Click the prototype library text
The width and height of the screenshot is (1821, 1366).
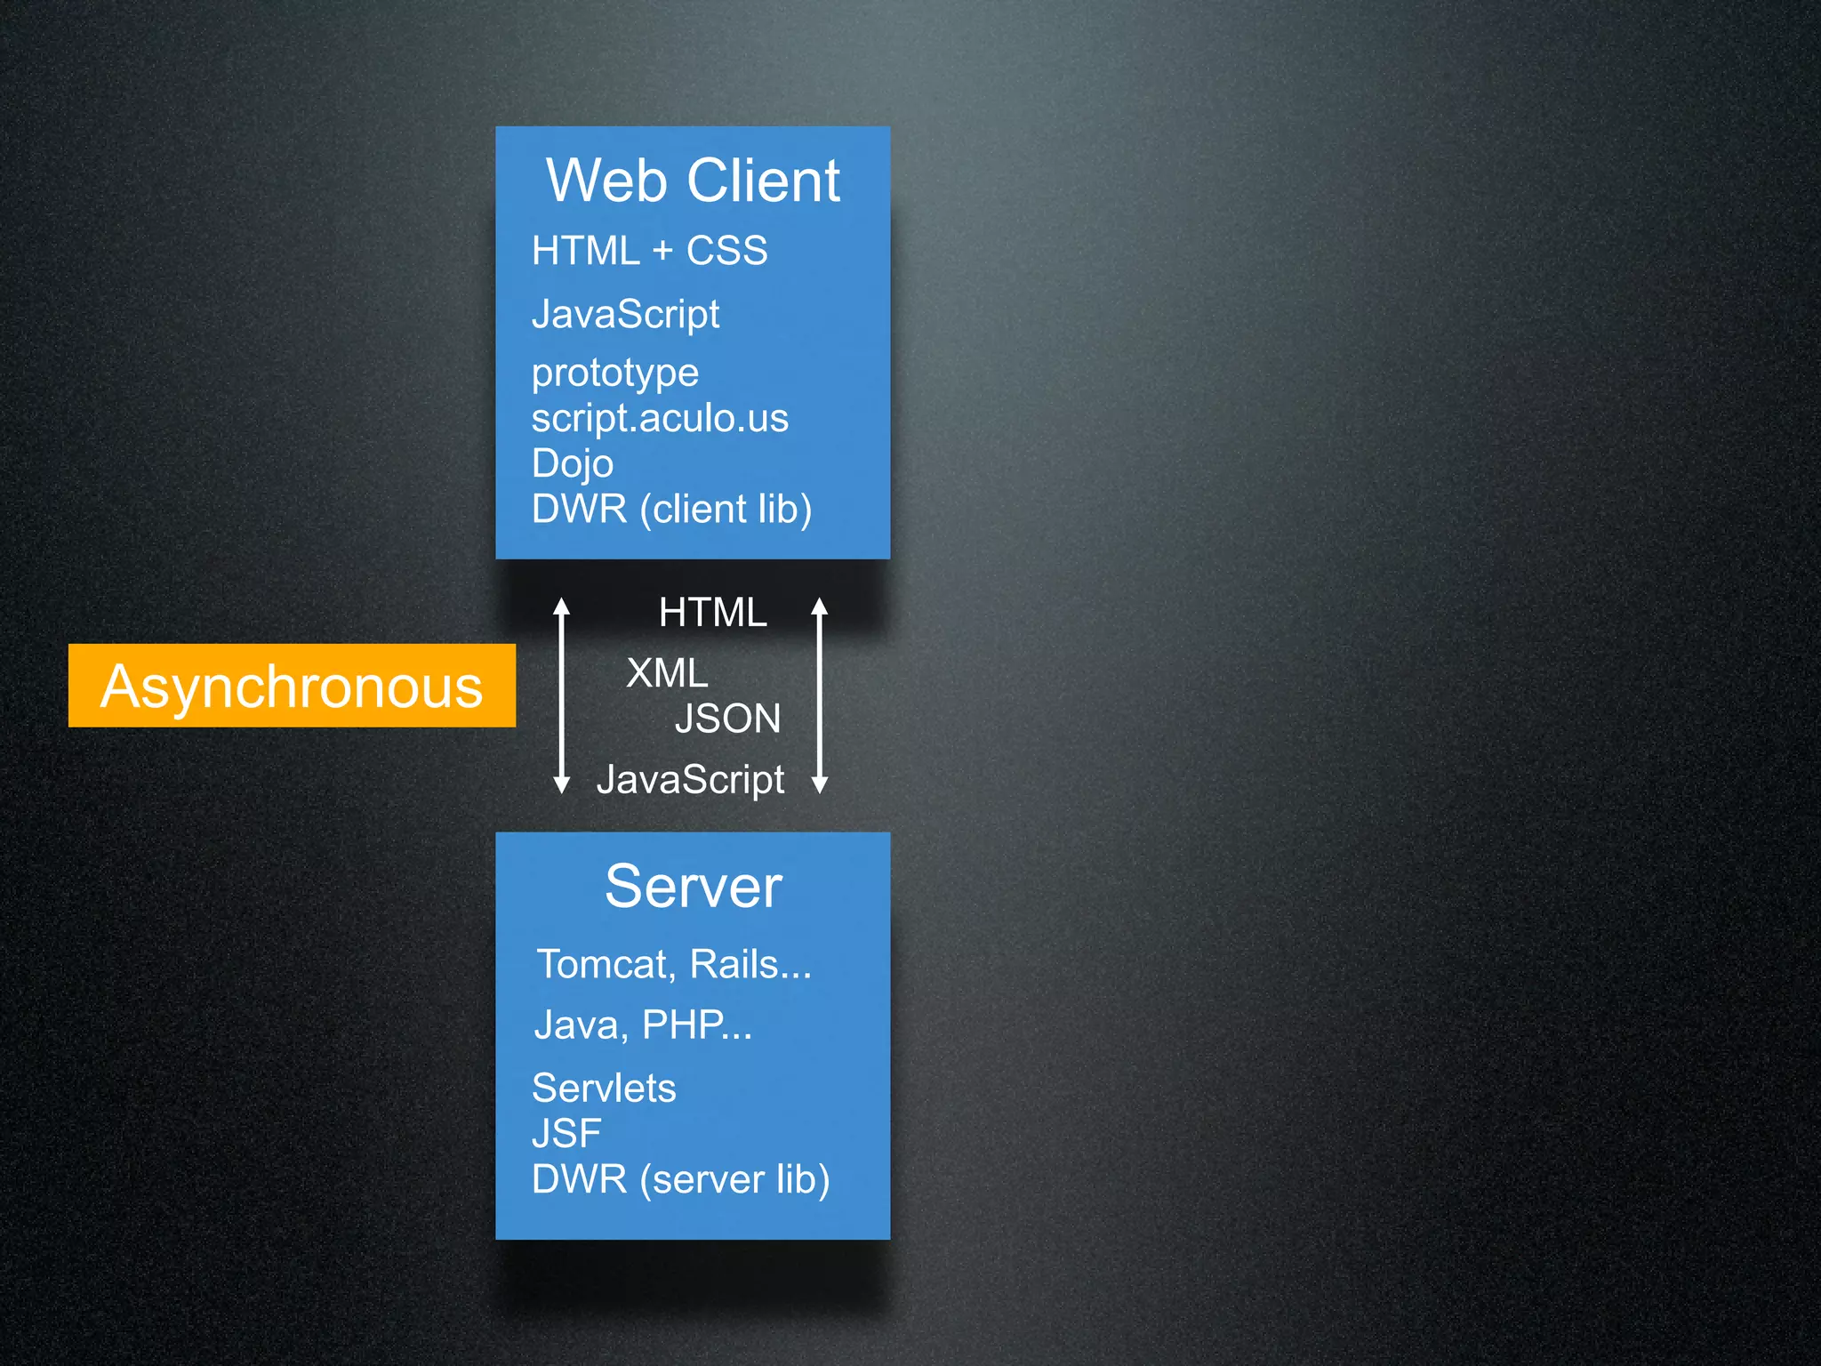(x=614, y=373)
